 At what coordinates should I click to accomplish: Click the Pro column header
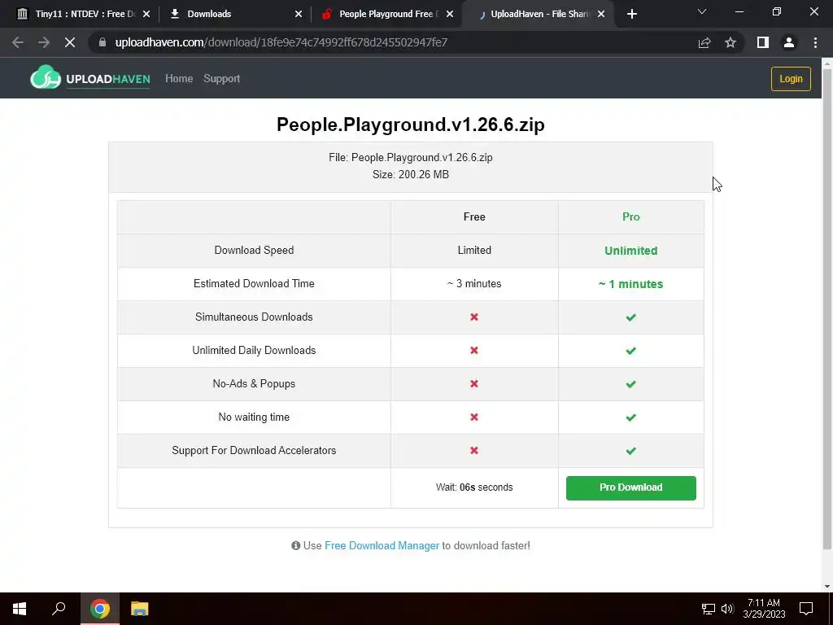[631, 216]
